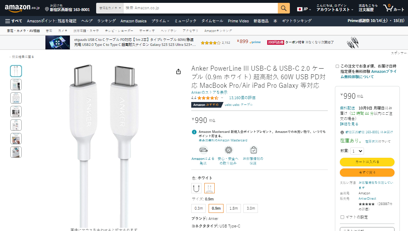Click the yellow add to cart button
This screenshot has width=408, height=231.
click(x=367, y=162)
